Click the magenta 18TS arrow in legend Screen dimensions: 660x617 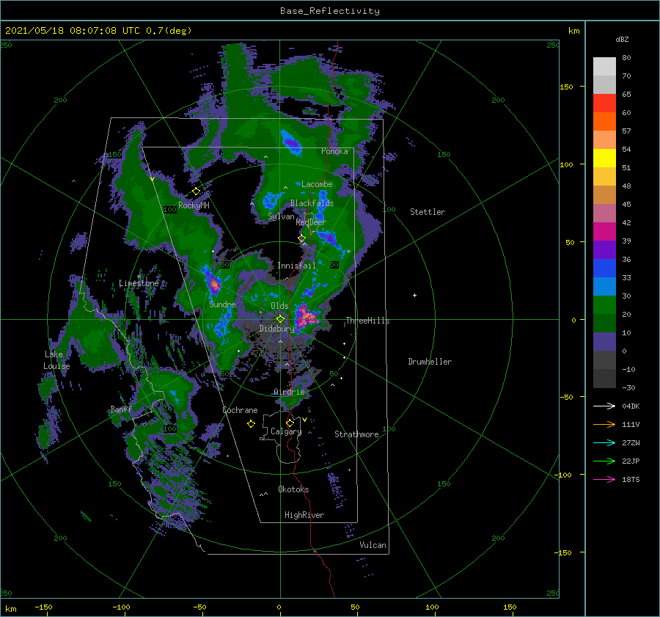(604, 479)
